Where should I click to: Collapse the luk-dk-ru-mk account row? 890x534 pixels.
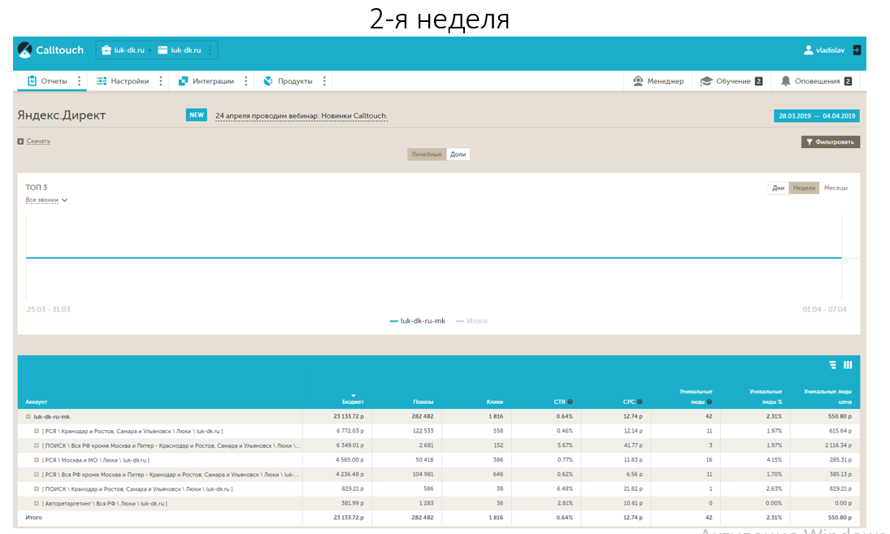[x=28, y=416]
